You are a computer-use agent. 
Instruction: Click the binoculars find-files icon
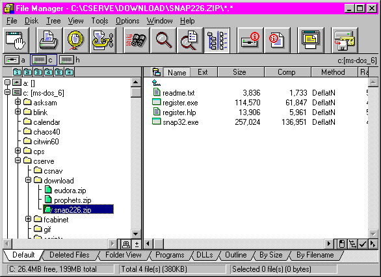[x=137, y=40]
